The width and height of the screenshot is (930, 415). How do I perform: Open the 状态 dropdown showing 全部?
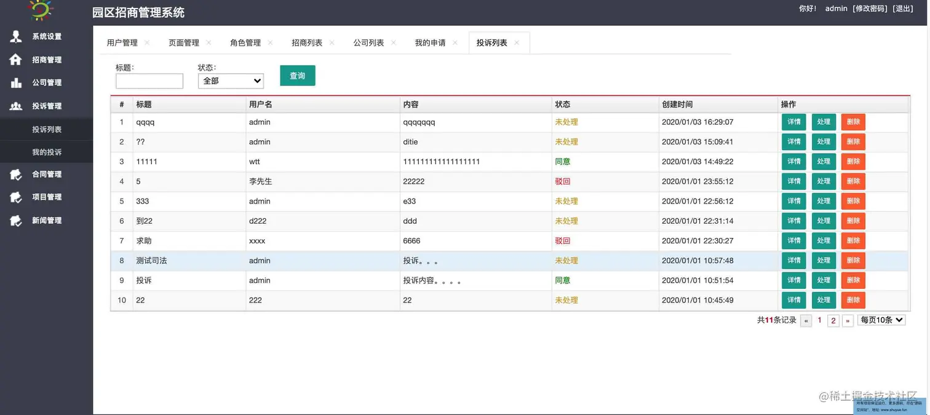pyautogui.click(x=231, y=81)
